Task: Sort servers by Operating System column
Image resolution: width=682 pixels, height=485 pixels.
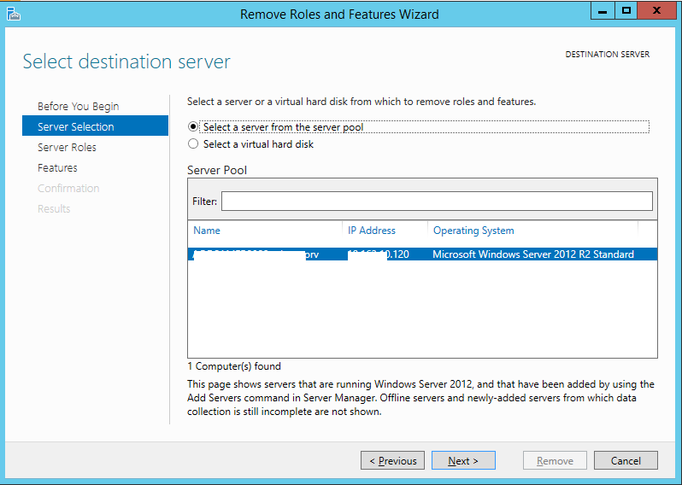Action: [x=473, y=231]
